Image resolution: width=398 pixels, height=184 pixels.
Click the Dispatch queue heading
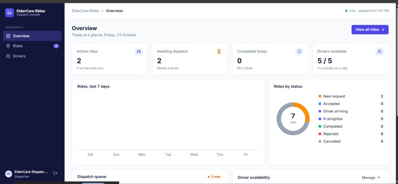click(x=92, y=177)
